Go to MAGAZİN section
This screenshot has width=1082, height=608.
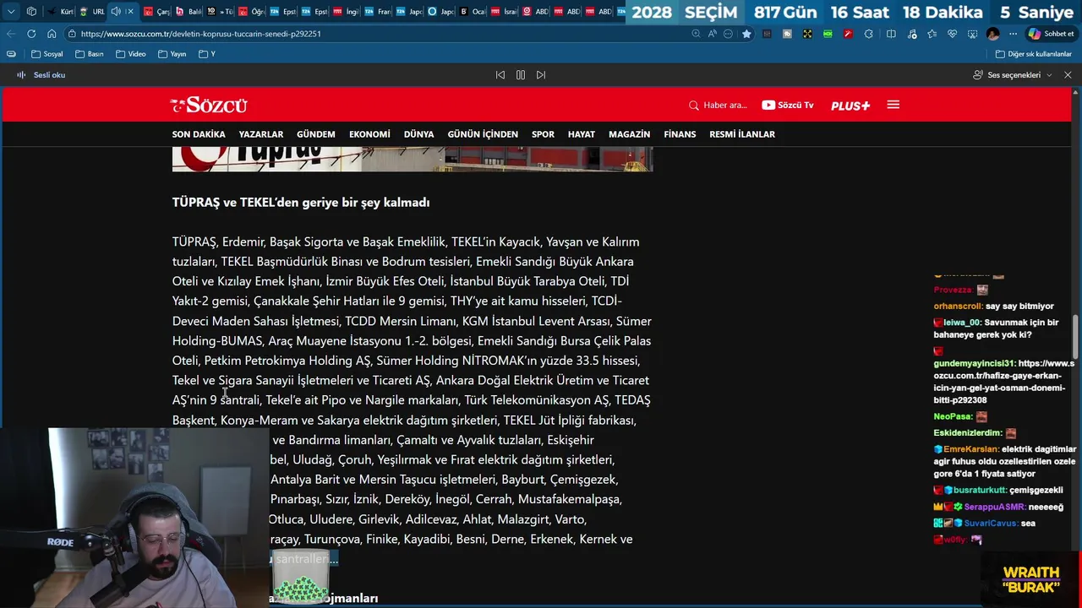[630, 134]
